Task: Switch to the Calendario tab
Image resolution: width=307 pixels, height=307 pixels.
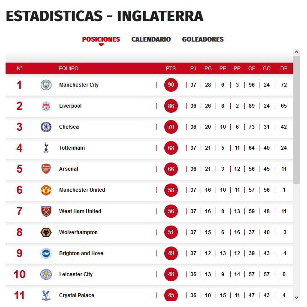Action: [x=151, y=39]
